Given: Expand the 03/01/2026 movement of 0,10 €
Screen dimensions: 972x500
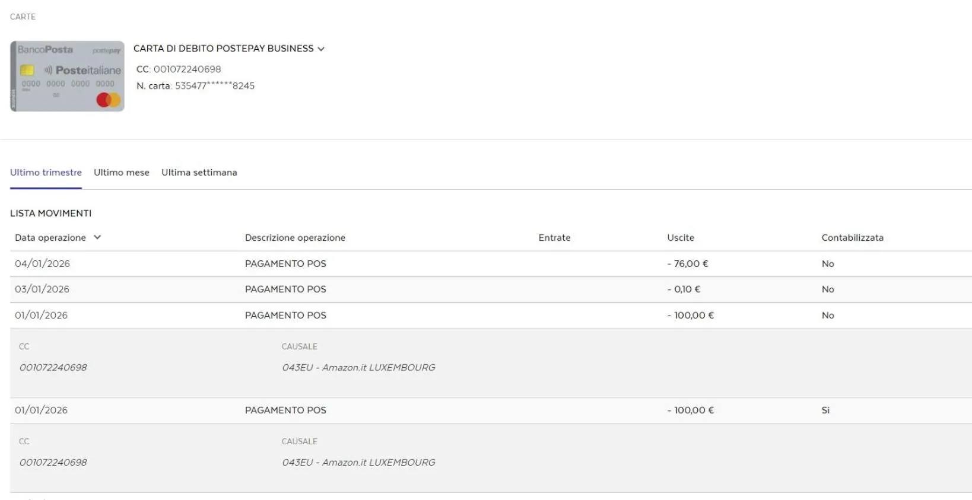Looking at the screenshot, I should tap(285, 289).
